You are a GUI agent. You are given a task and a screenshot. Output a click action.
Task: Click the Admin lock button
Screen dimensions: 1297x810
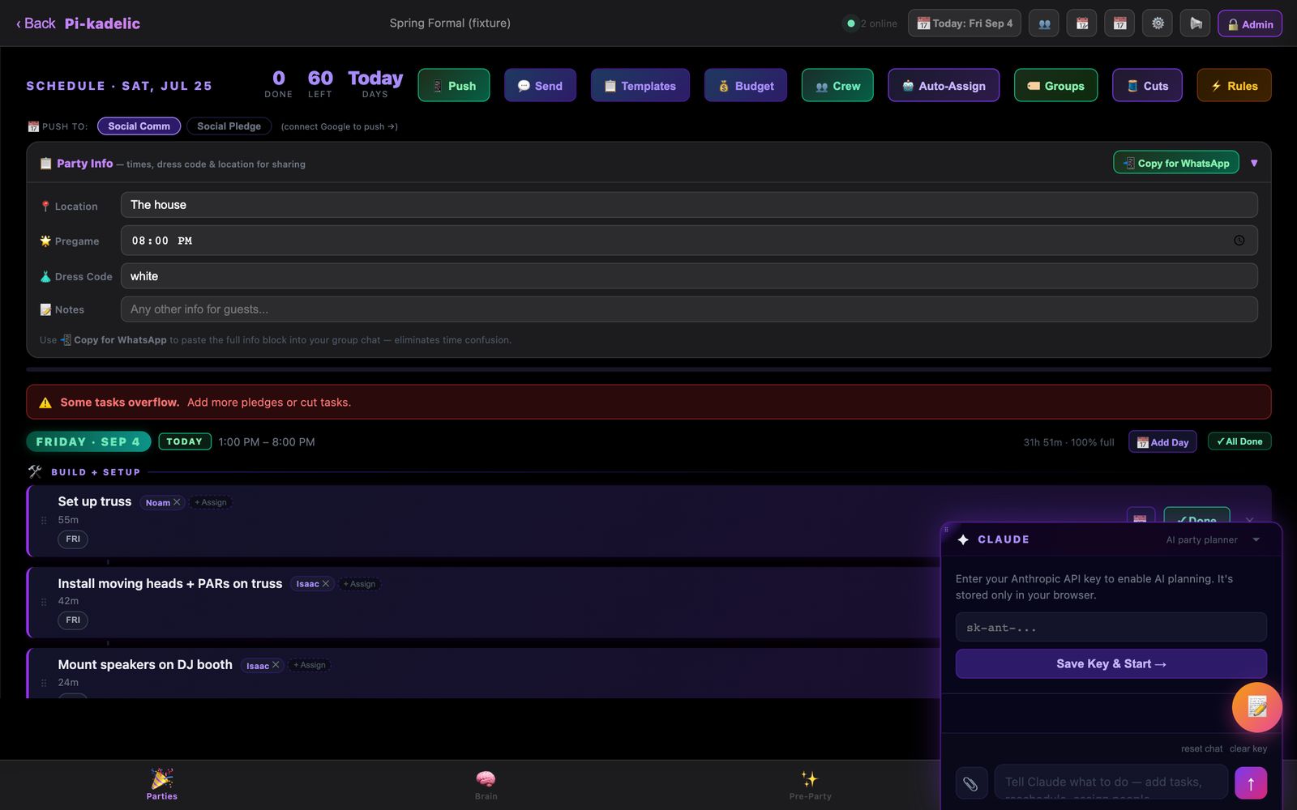1250,23
